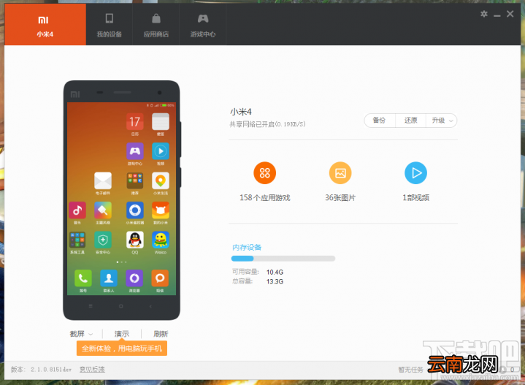This screenshot has height=385, width=525.
Task: Open the purple Game Center app icon
Action: (134, 151)
